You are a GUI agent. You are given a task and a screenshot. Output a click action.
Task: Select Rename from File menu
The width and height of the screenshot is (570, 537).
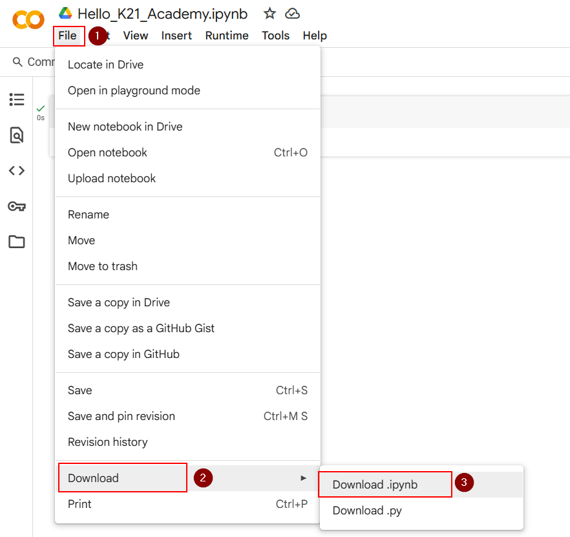(187, 215)
